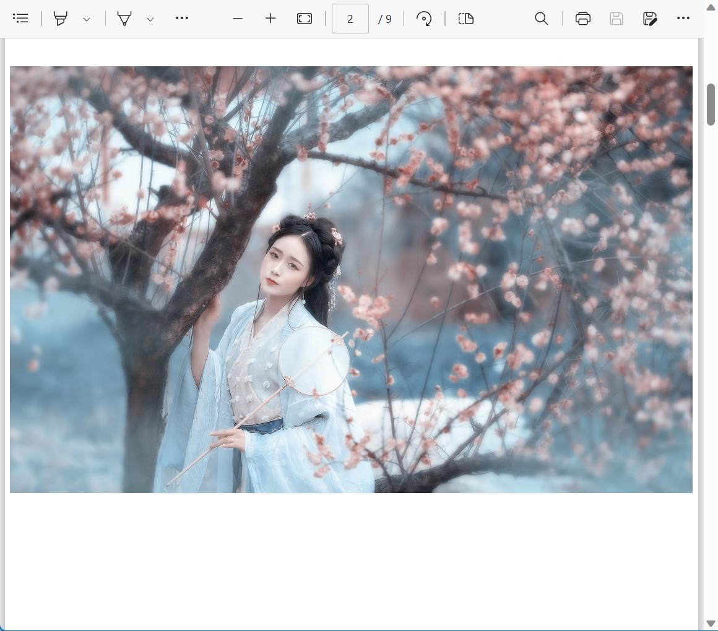Print the PDF document
The image size is (718, 631).
[582, 19]
